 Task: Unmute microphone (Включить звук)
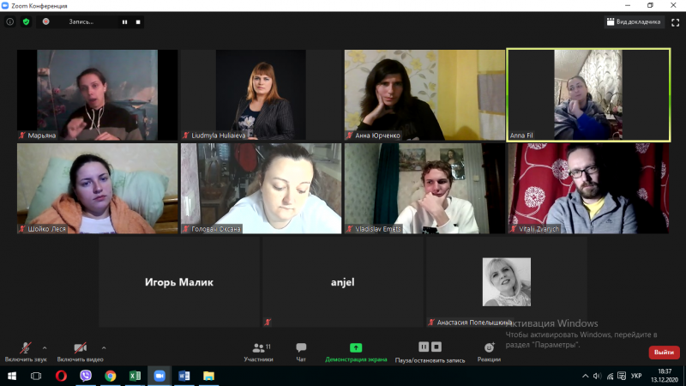[26, 352]
